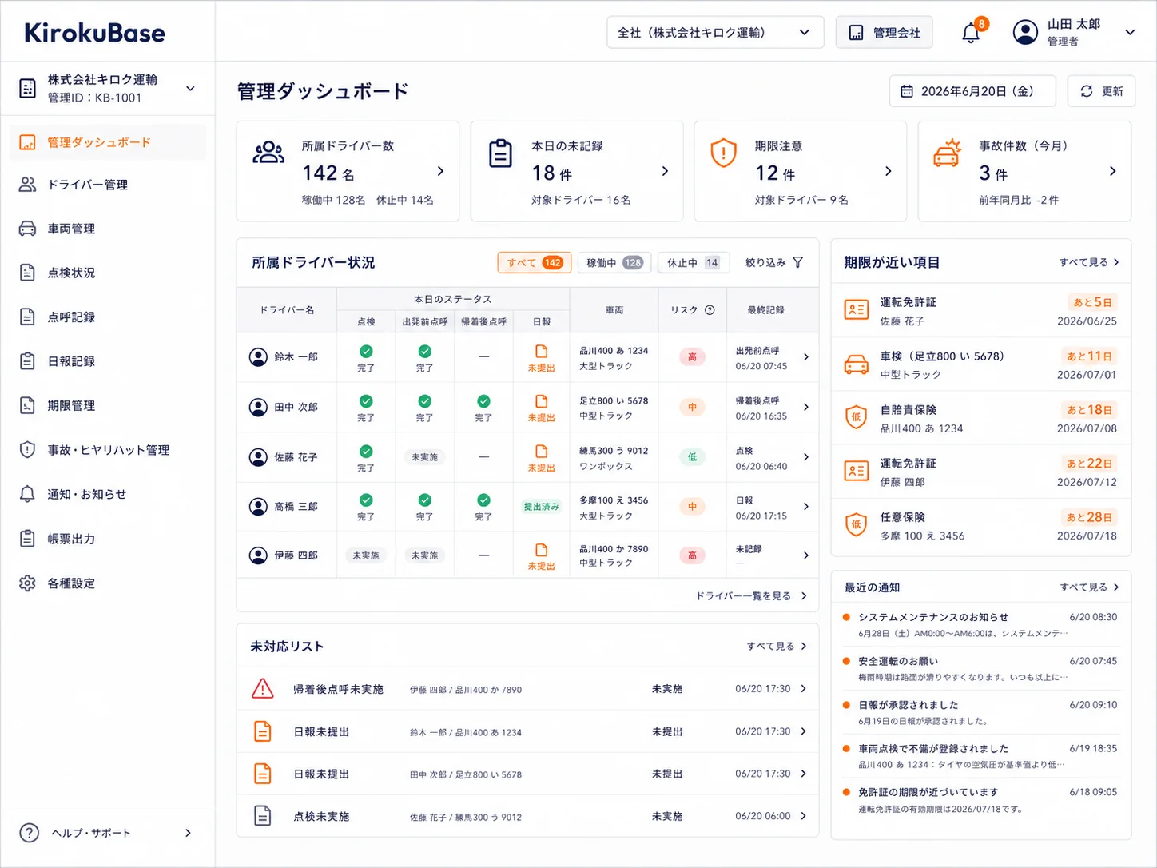The width and height of the screenshot is (1157, 868).
Task: Click the gear icon for 各種設定
Action: [27, 583]
